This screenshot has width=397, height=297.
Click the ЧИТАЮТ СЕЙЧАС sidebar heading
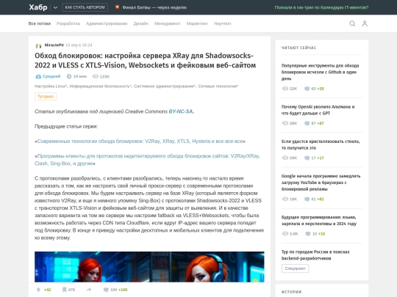tap(298, 48)
